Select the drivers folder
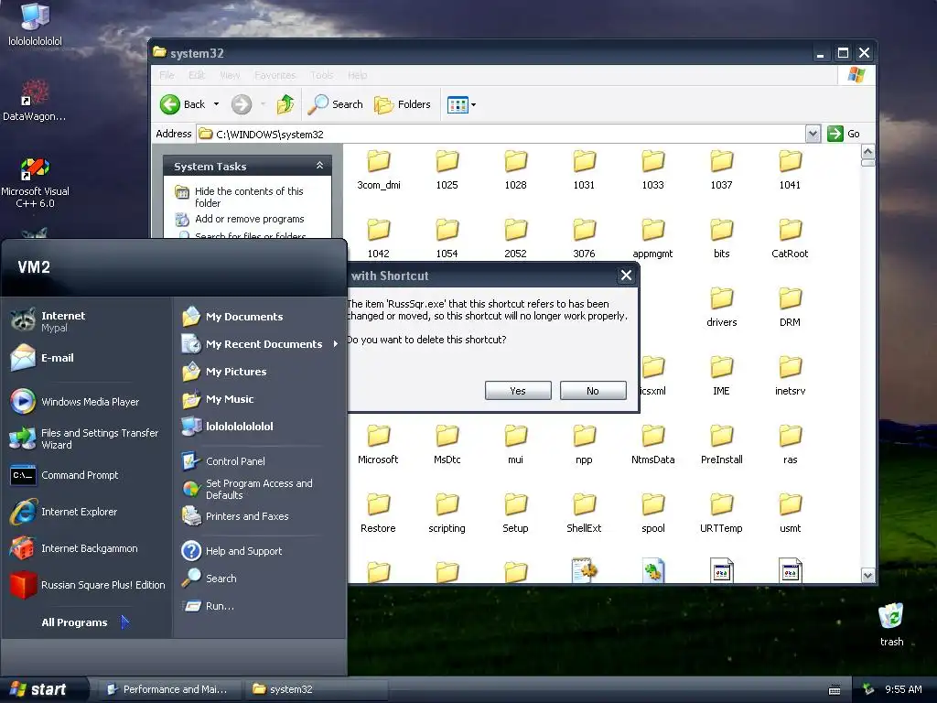937x703 pixels. (x=721, y=308)
